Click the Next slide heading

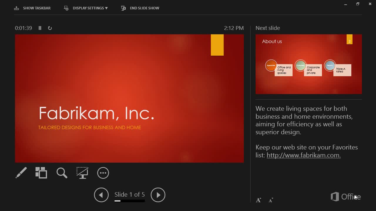tap(268, 28)
